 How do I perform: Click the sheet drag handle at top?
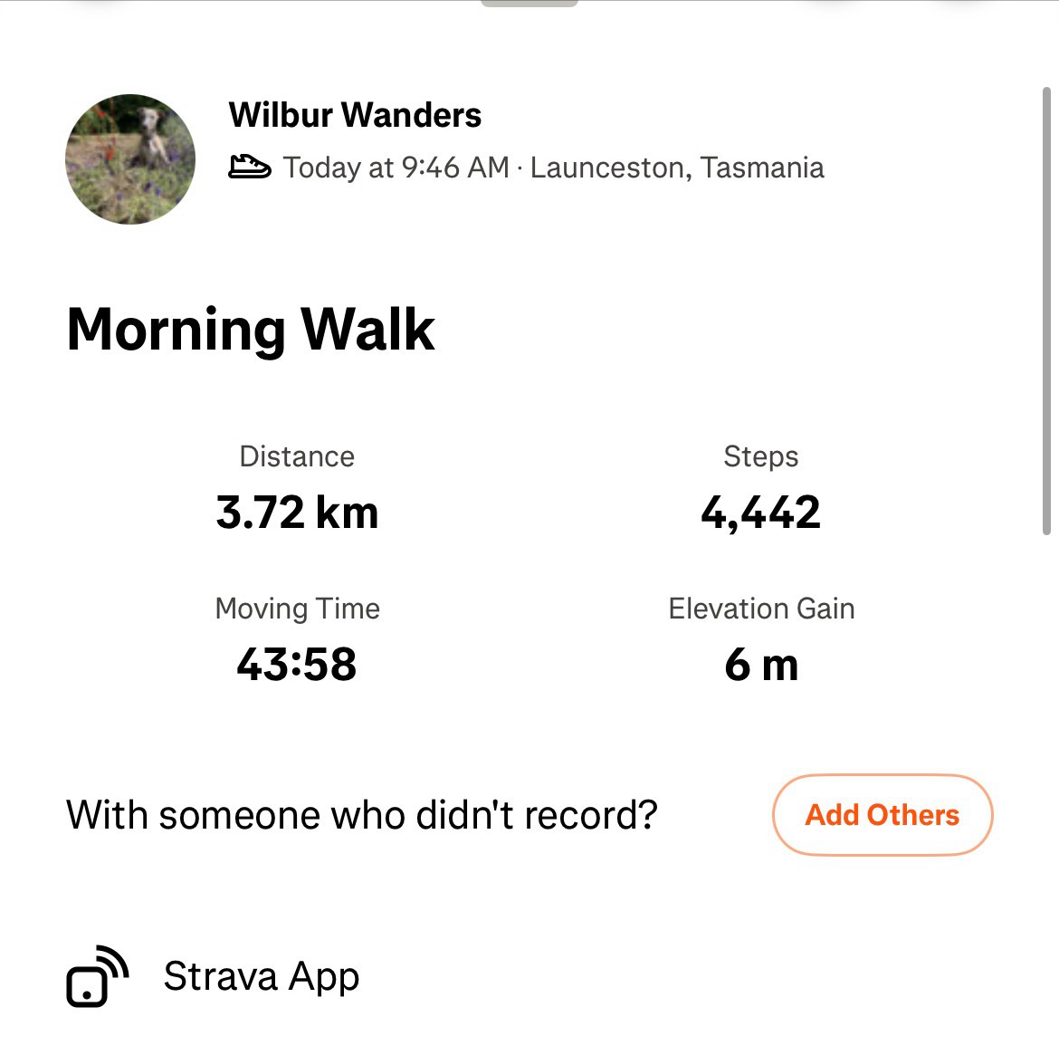[529, 4]
